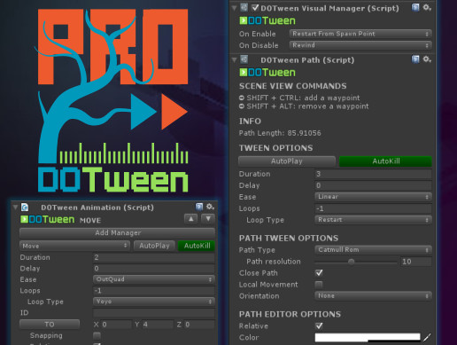
Task: Click Add Manager button
Action: (x=117, y=233)
